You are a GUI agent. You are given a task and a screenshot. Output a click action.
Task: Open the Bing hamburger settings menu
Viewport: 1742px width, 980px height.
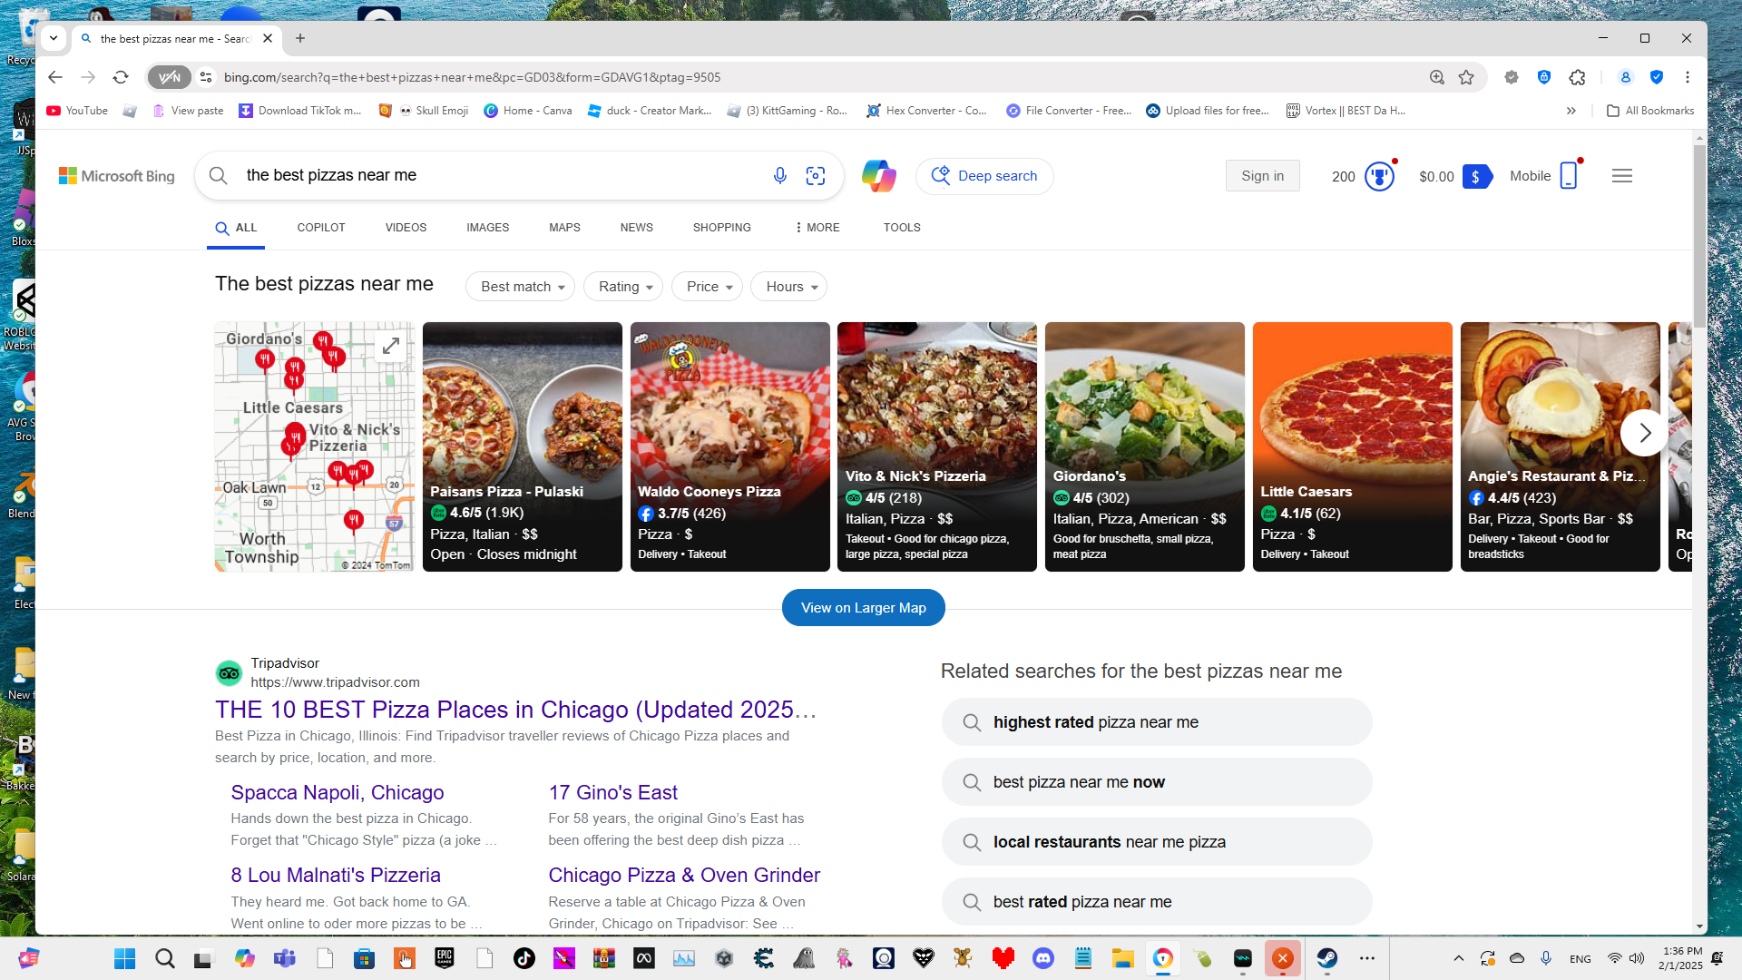point(1622,176)
